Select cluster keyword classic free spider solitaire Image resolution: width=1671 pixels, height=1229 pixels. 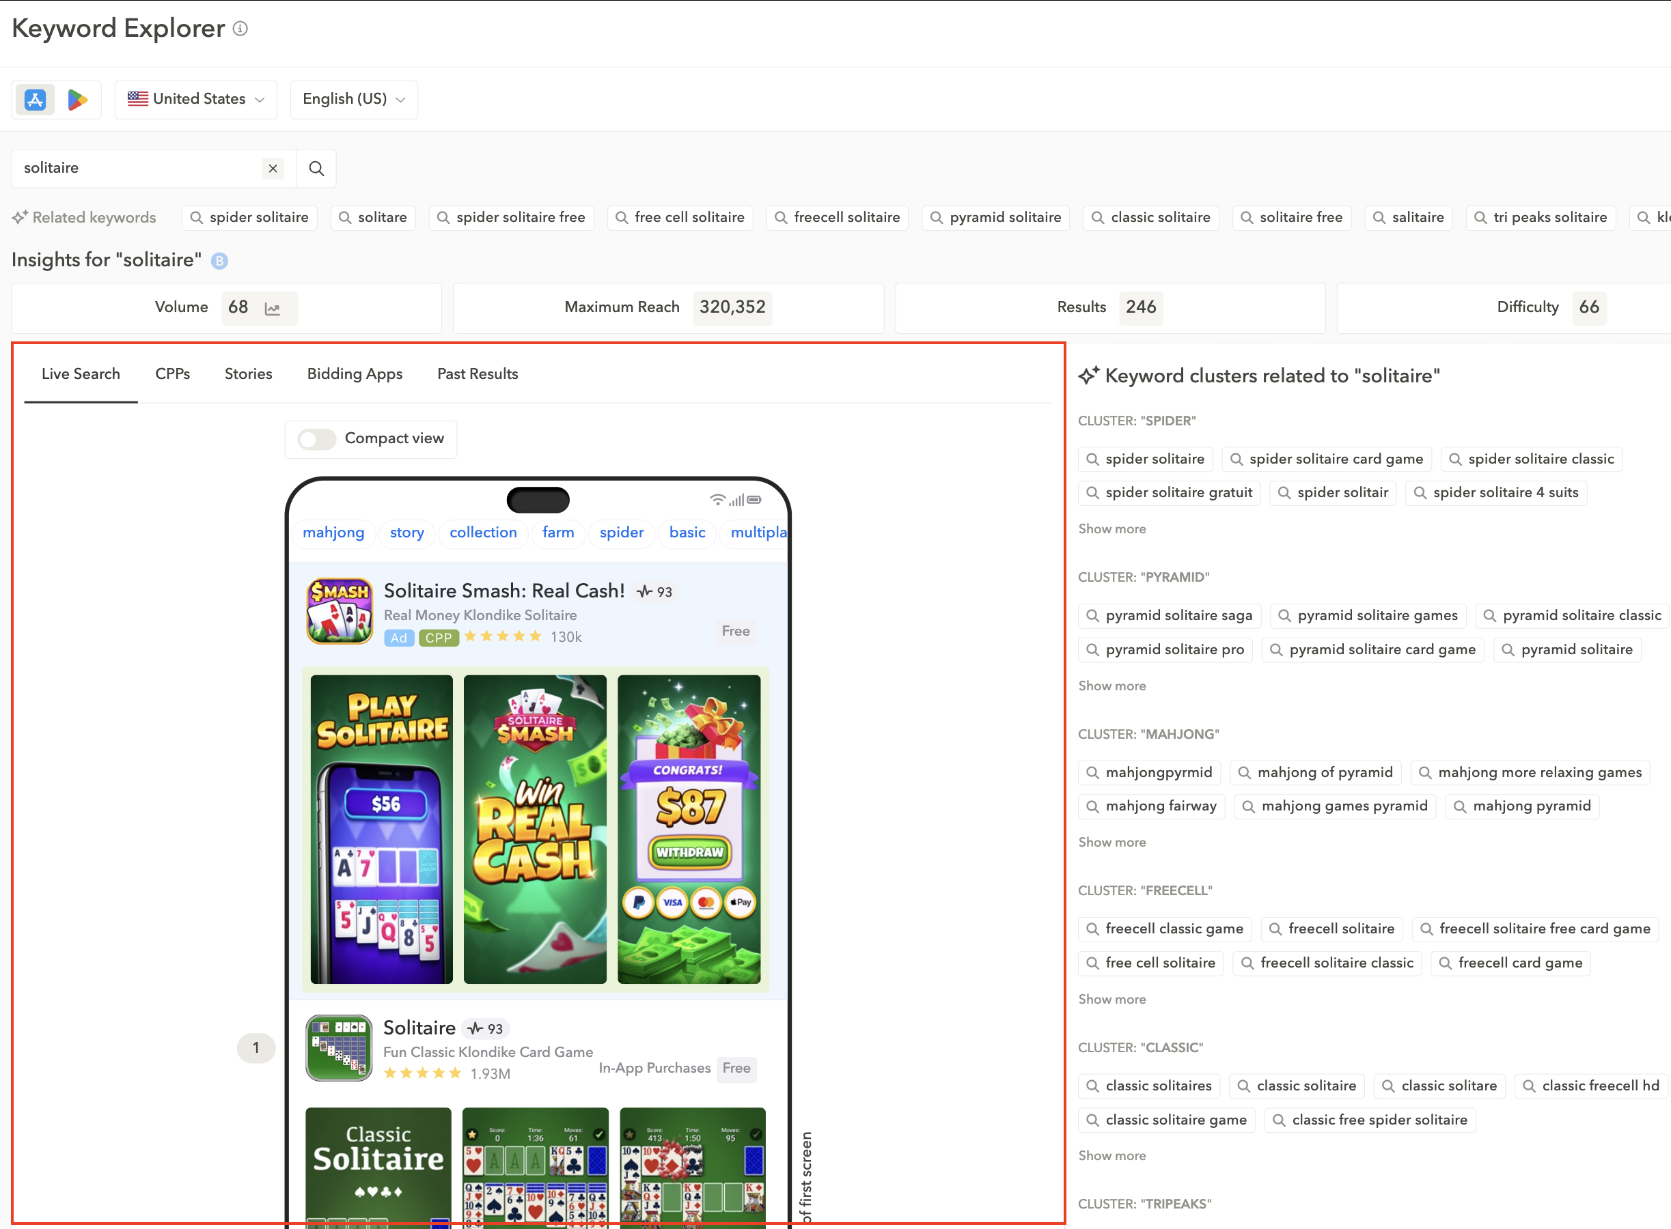coord(1370,1120)
